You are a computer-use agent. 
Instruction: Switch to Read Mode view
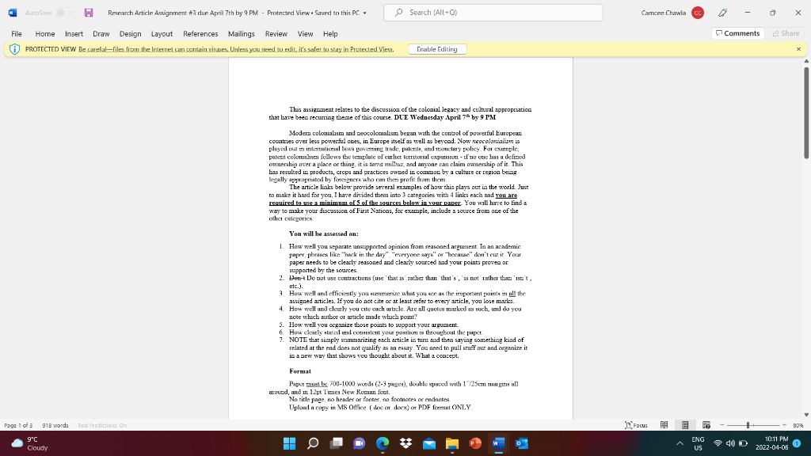[x=664, y=424]
